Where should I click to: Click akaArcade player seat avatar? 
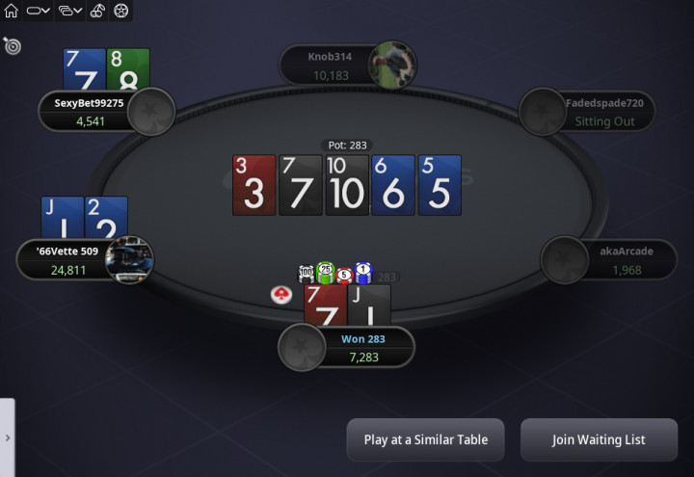[564, 260]
